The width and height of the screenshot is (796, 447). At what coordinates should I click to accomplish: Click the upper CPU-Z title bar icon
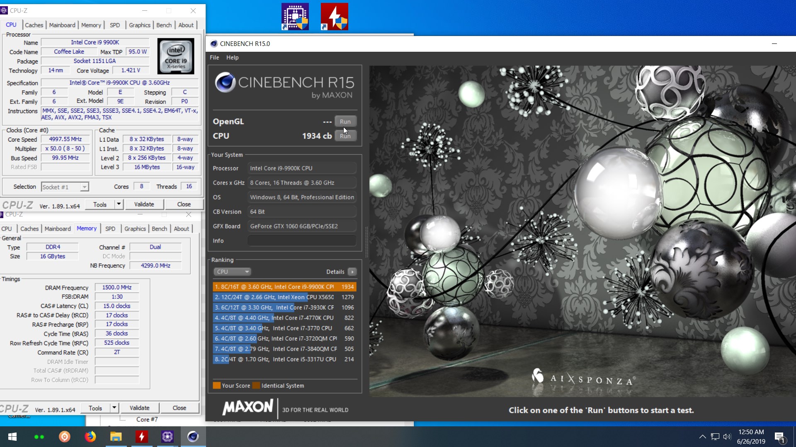click(5, 10)
